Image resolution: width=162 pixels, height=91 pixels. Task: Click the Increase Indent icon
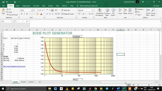(58, 14)
